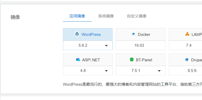The height and width of the screenshot is (100, 202).
Task: Switch to the 应用镜像 tab
Action: pyautogui.click(x=77, y=16)
